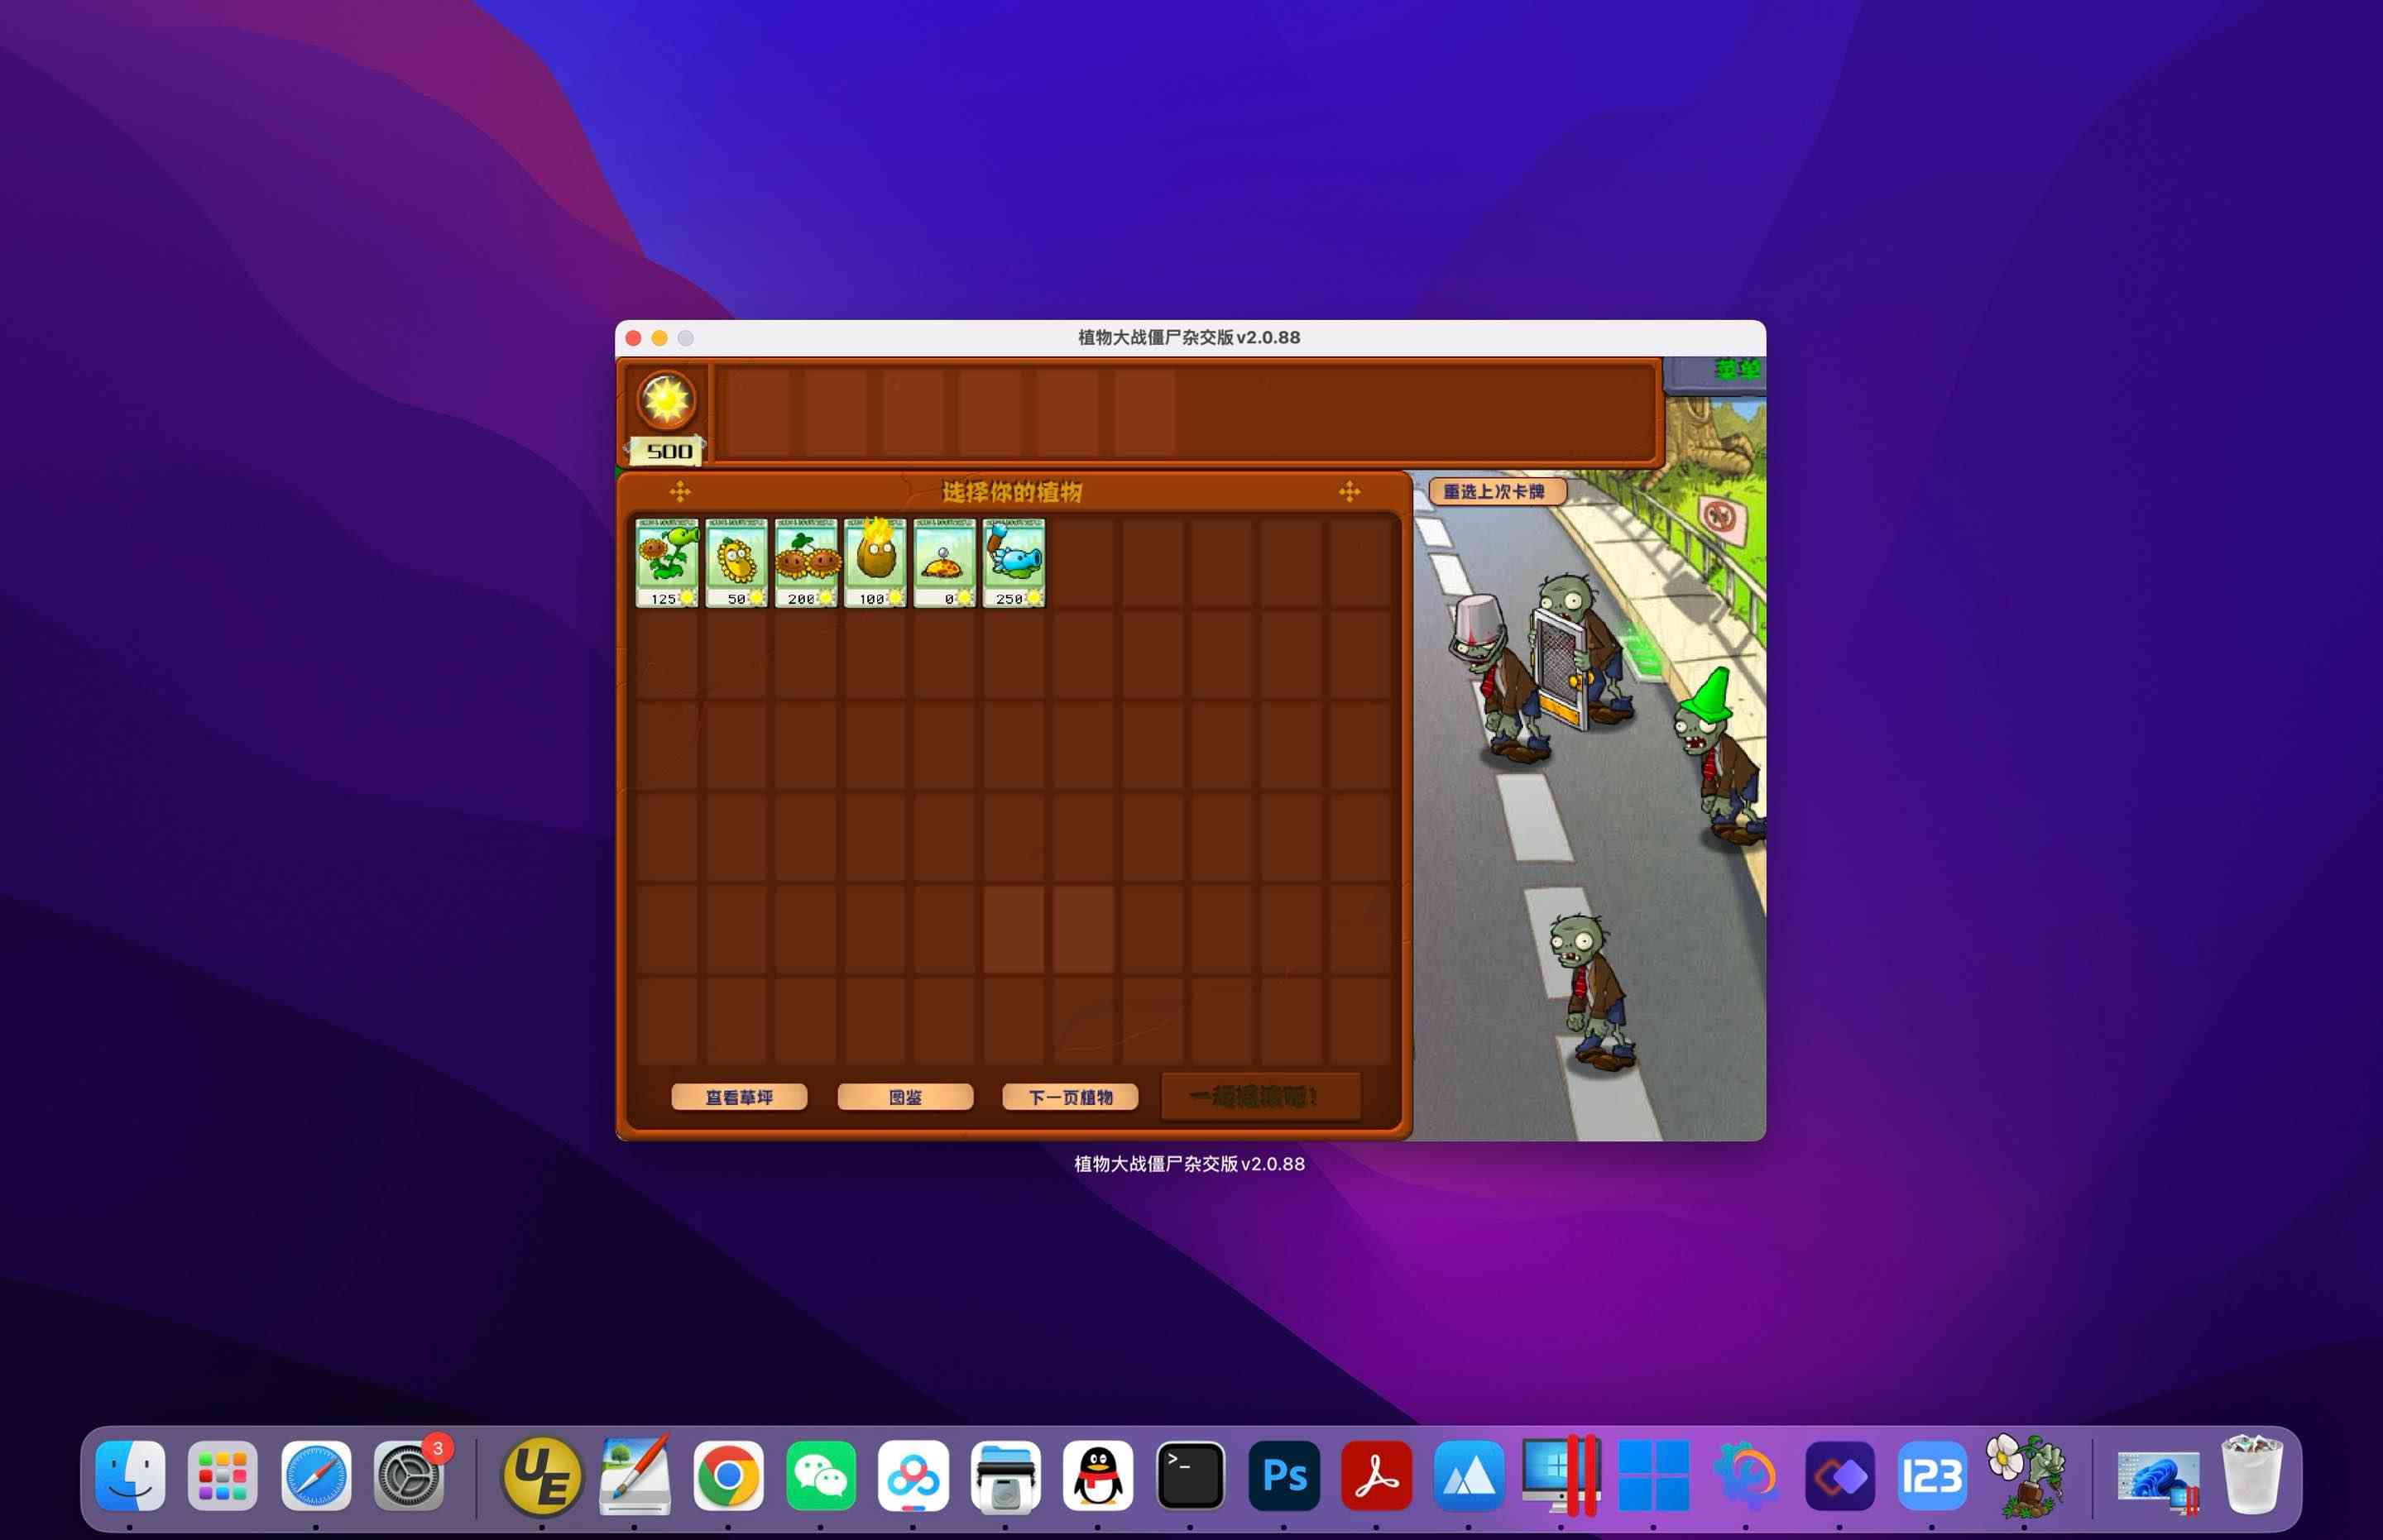Click the 500 sun counter value

pos(669,451)
